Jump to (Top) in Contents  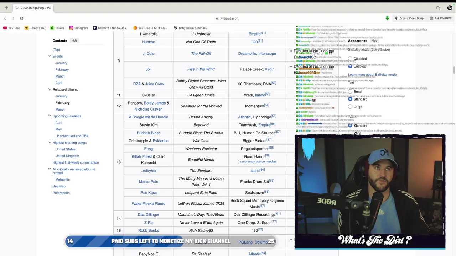(56, 50)
